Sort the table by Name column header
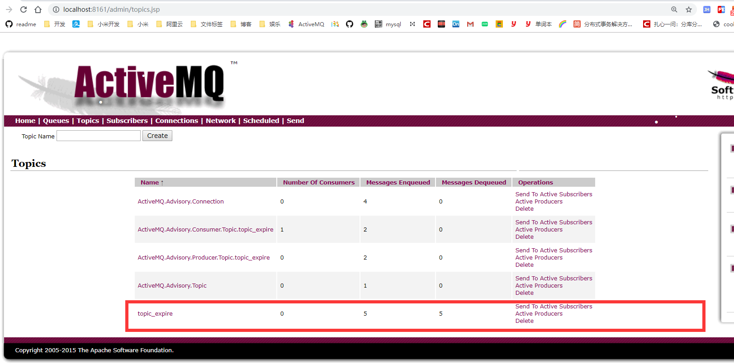 point(152,182)
